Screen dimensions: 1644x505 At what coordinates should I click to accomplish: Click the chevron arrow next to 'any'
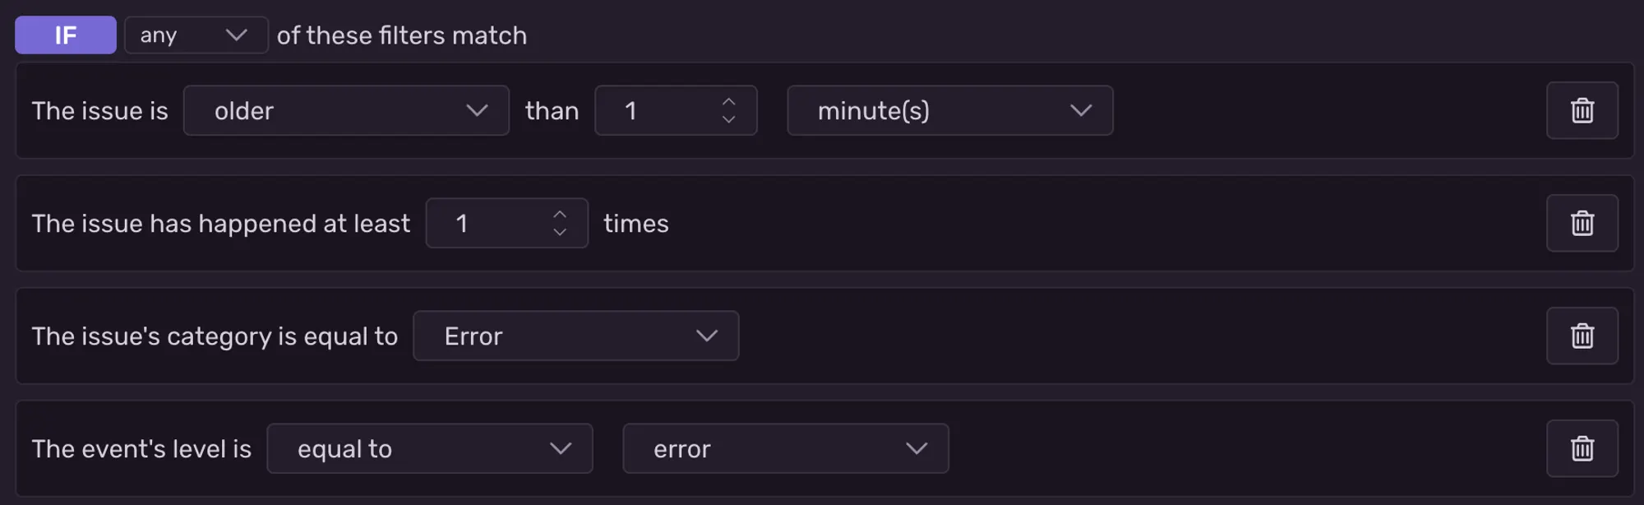coord(236,35)
